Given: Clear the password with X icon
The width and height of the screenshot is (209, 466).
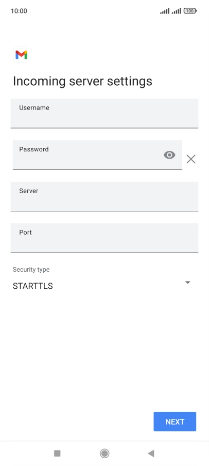Looking at the screenshot, I should click(x=191, y=159).
